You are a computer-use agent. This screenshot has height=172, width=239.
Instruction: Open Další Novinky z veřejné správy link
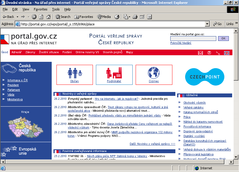[152, 144]
